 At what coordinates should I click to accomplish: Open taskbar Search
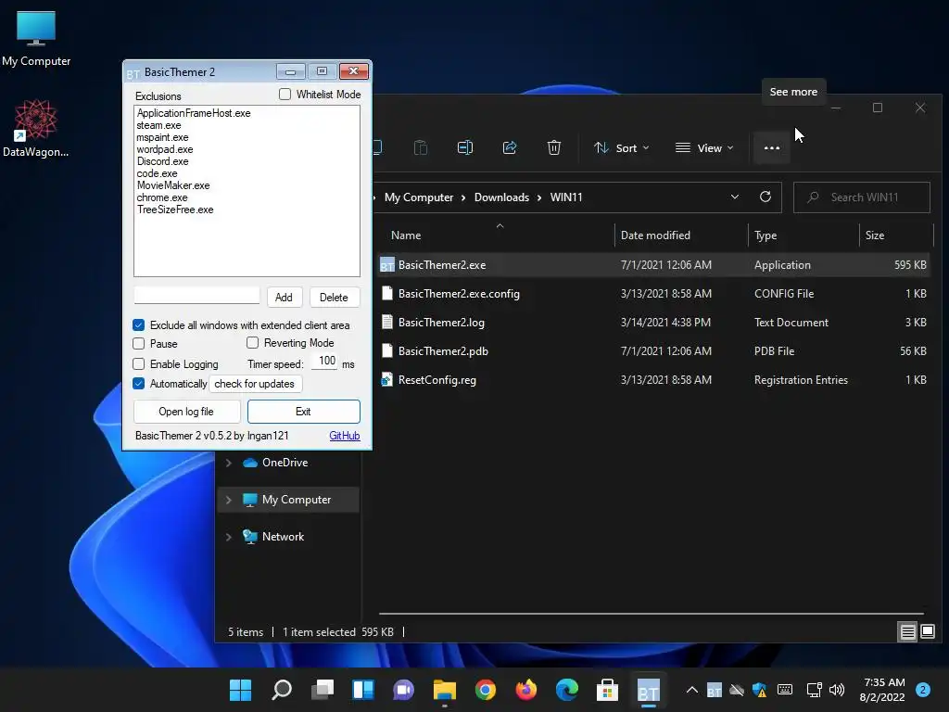point(282,690)
